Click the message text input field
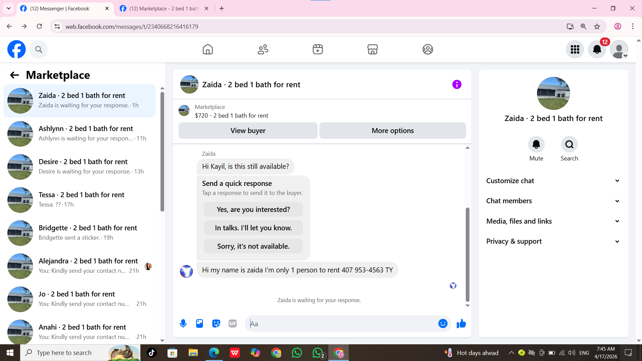This screenshot has width=642, height=361. coord(341,324)
